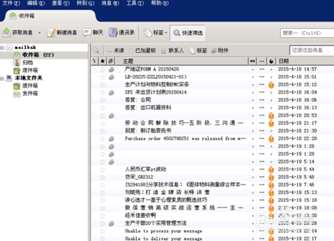Toggle junk flame on Purchase order row
This screenshot has width=334, height=241.
[271, 139]
